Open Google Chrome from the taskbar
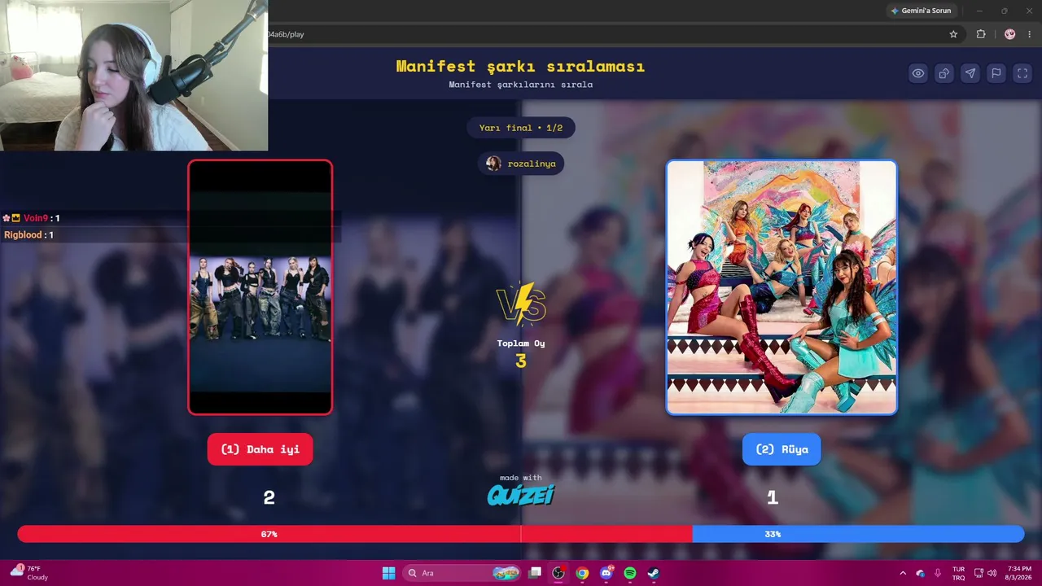The image size is (1042, 586). 582,573
